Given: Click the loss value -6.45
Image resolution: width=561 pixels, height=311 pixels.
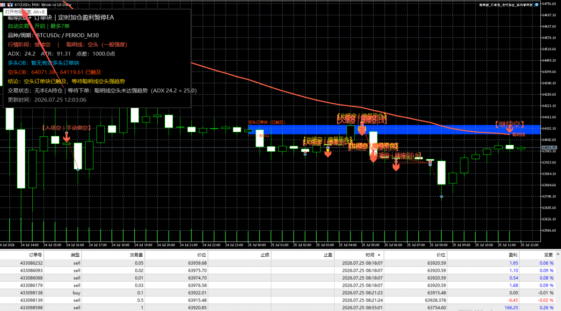Looking at the screenshot, I should [513, 300].
